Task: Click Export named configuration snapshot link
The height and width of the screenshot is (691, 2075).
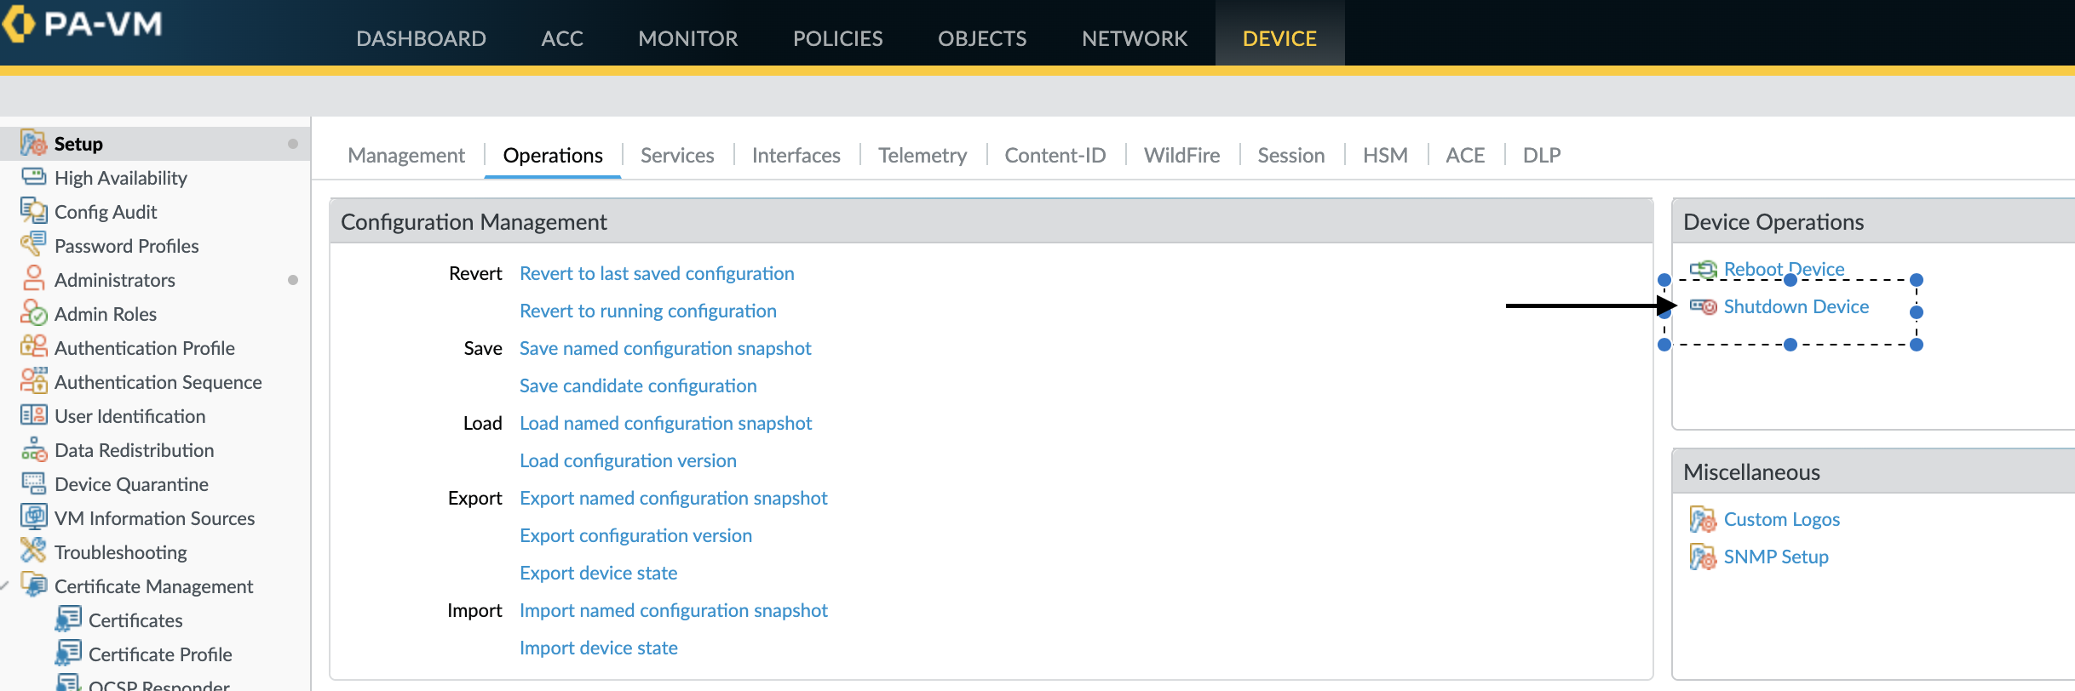Action: 673,498
